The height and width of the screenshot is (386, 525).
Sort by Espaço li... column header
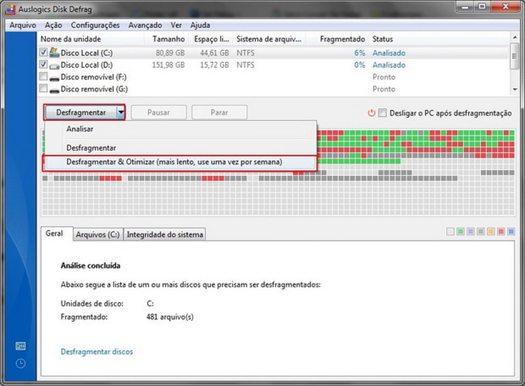click(x=211, y=39)
